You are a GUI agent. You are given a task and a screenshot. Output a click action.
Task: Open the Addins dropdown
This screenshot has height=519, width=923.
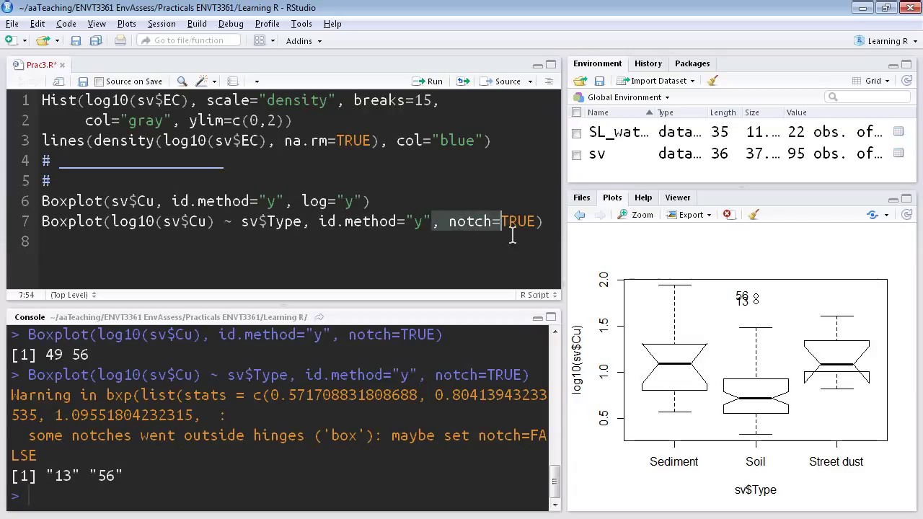pyautogui.click(x=304, y=41)
